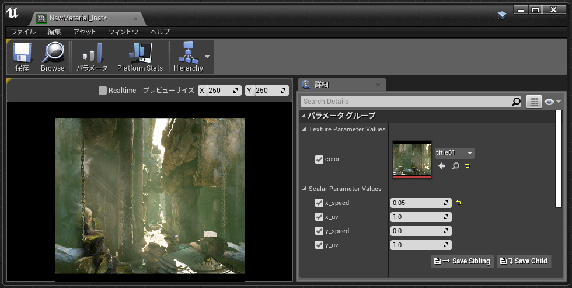
Task: Open the 編集 menu
Action: (x=54, y=32)
